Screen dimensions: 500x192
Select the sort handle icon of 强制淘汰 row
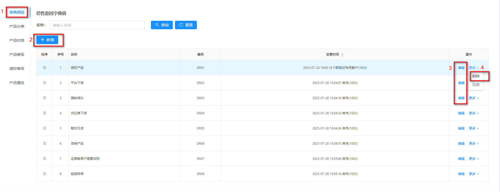[45, 98]
